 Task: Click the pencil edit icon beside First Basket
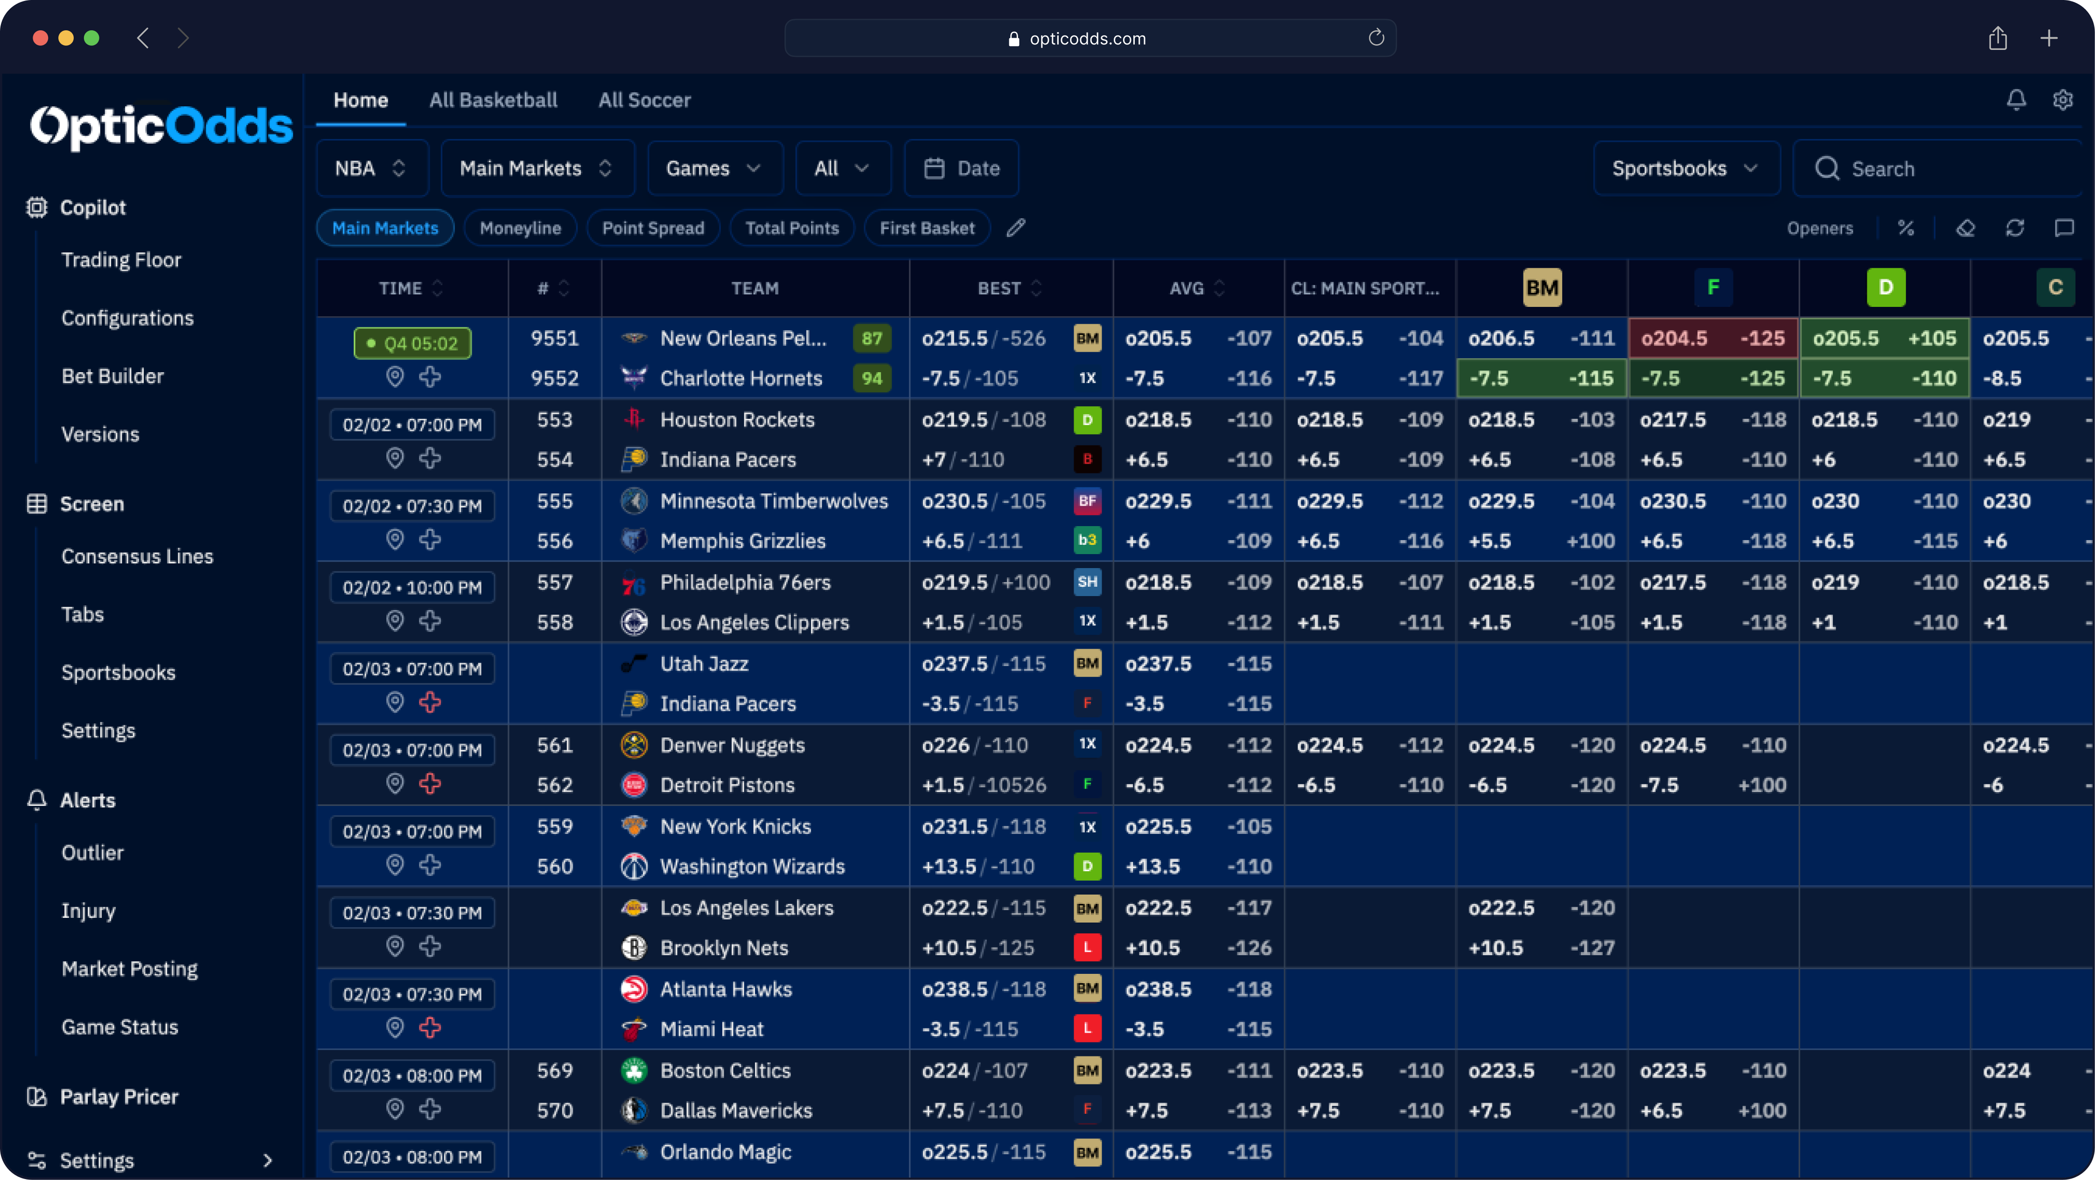pyautogui.click(x=1016, y=229)
